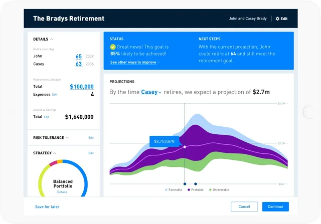Click the $2,753,678 chart tooltip
321x224 pixels.
[x=164, y=141]
